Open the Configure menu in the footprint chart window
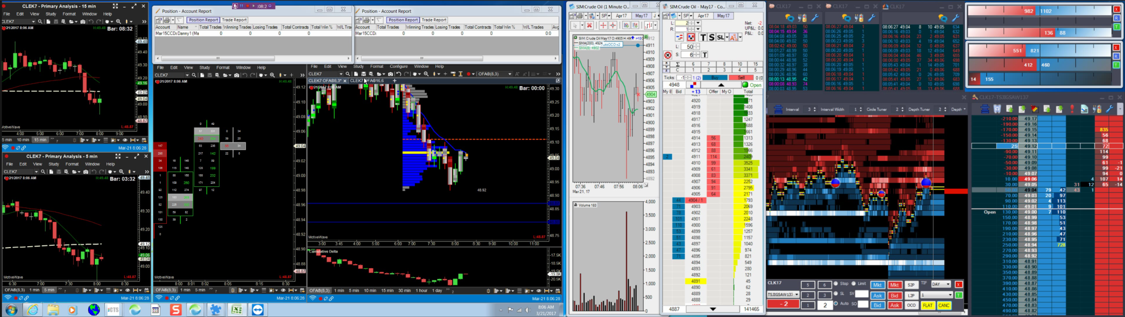This screenshot has height=317, width=1125. coord(398,66)
